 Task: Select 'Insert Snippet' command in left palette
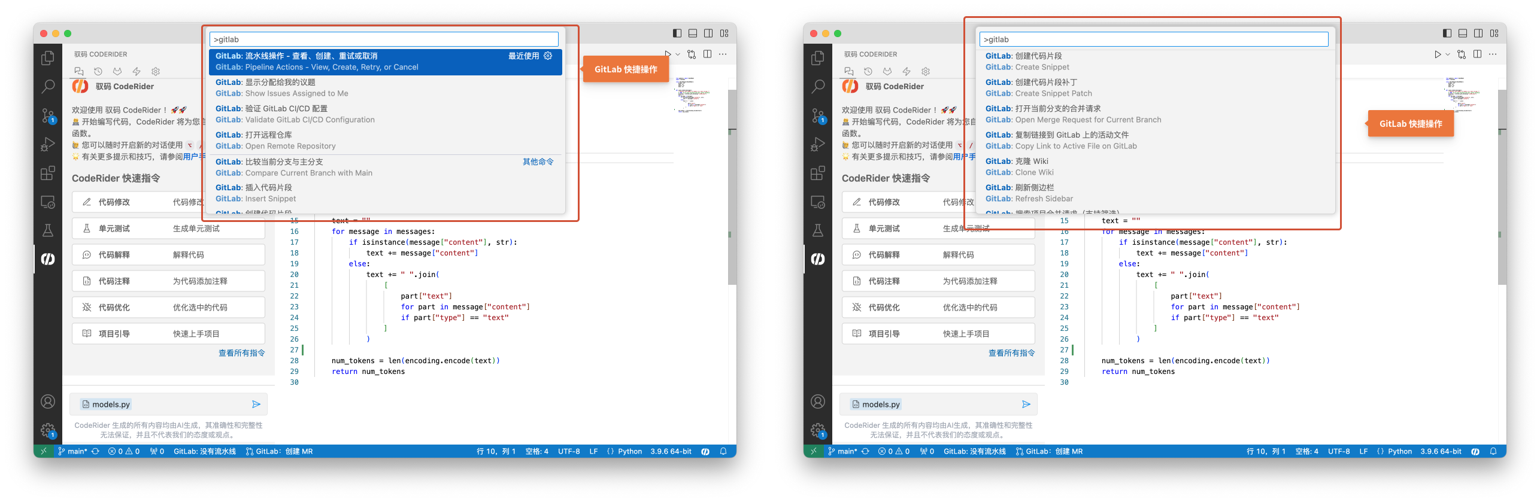pyautogui.click(x=385, y=193)
